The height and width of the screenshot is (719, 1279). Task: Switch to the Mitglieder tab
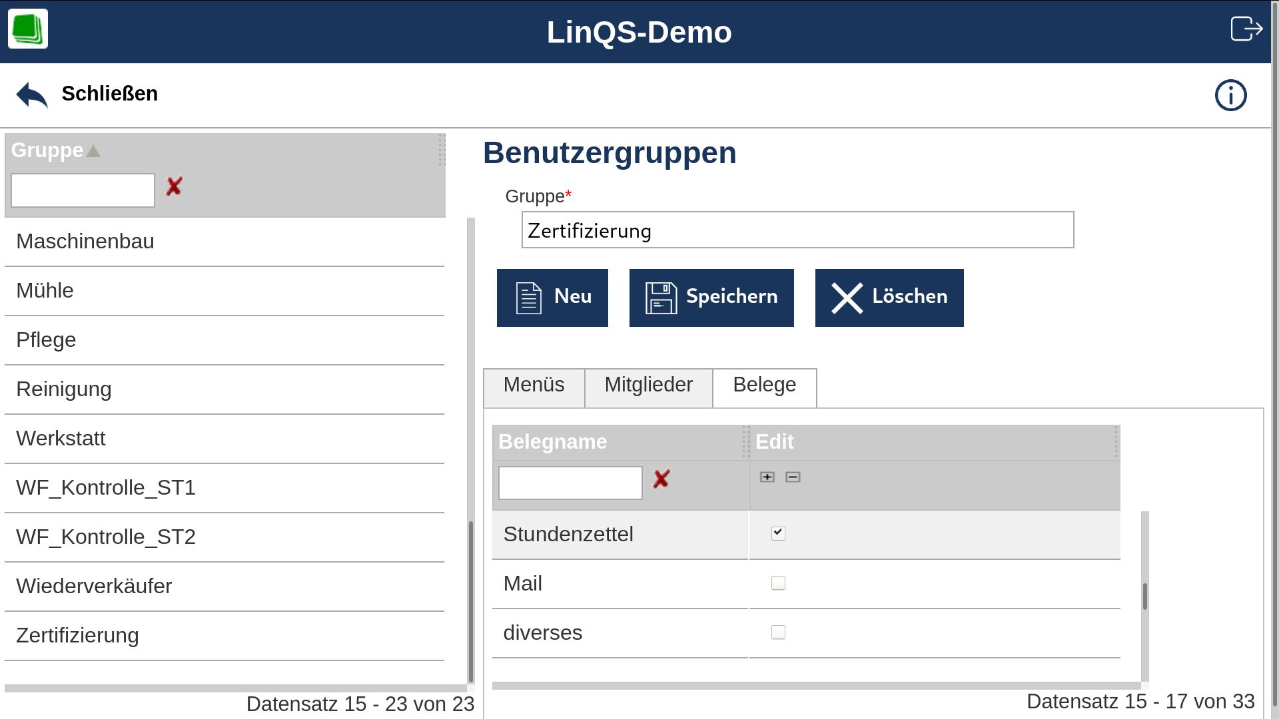(648, 385)
